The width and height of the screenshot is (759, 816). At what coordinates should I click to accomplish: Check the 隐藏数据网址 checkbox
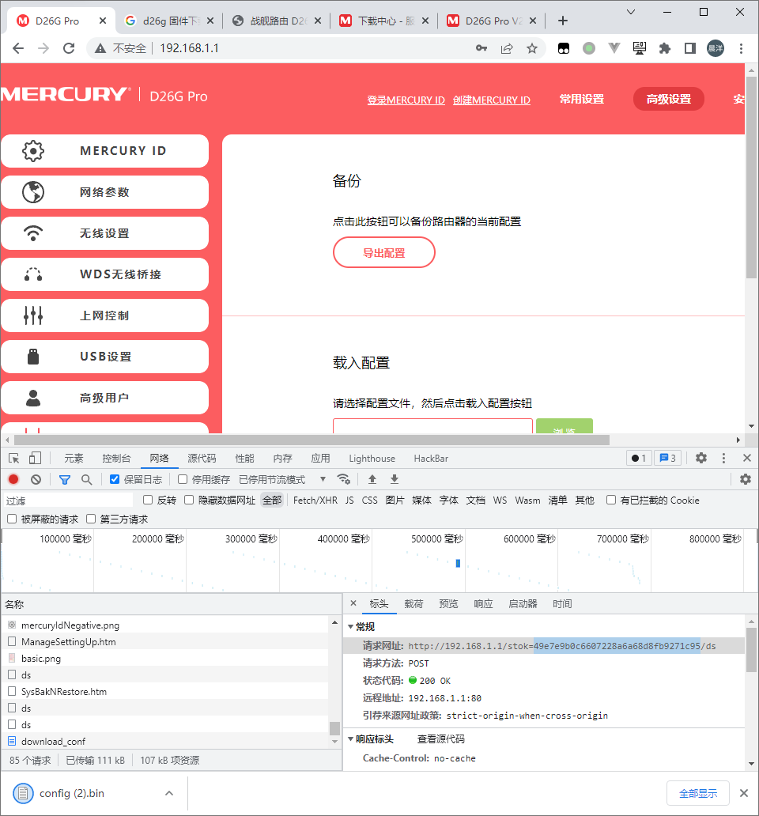tap(189, 500)
